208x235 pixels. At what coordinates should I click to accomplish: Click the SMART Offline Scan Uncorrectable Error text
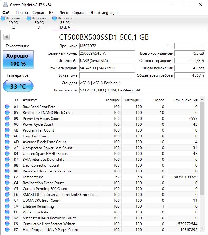click(x=60, y=195)
